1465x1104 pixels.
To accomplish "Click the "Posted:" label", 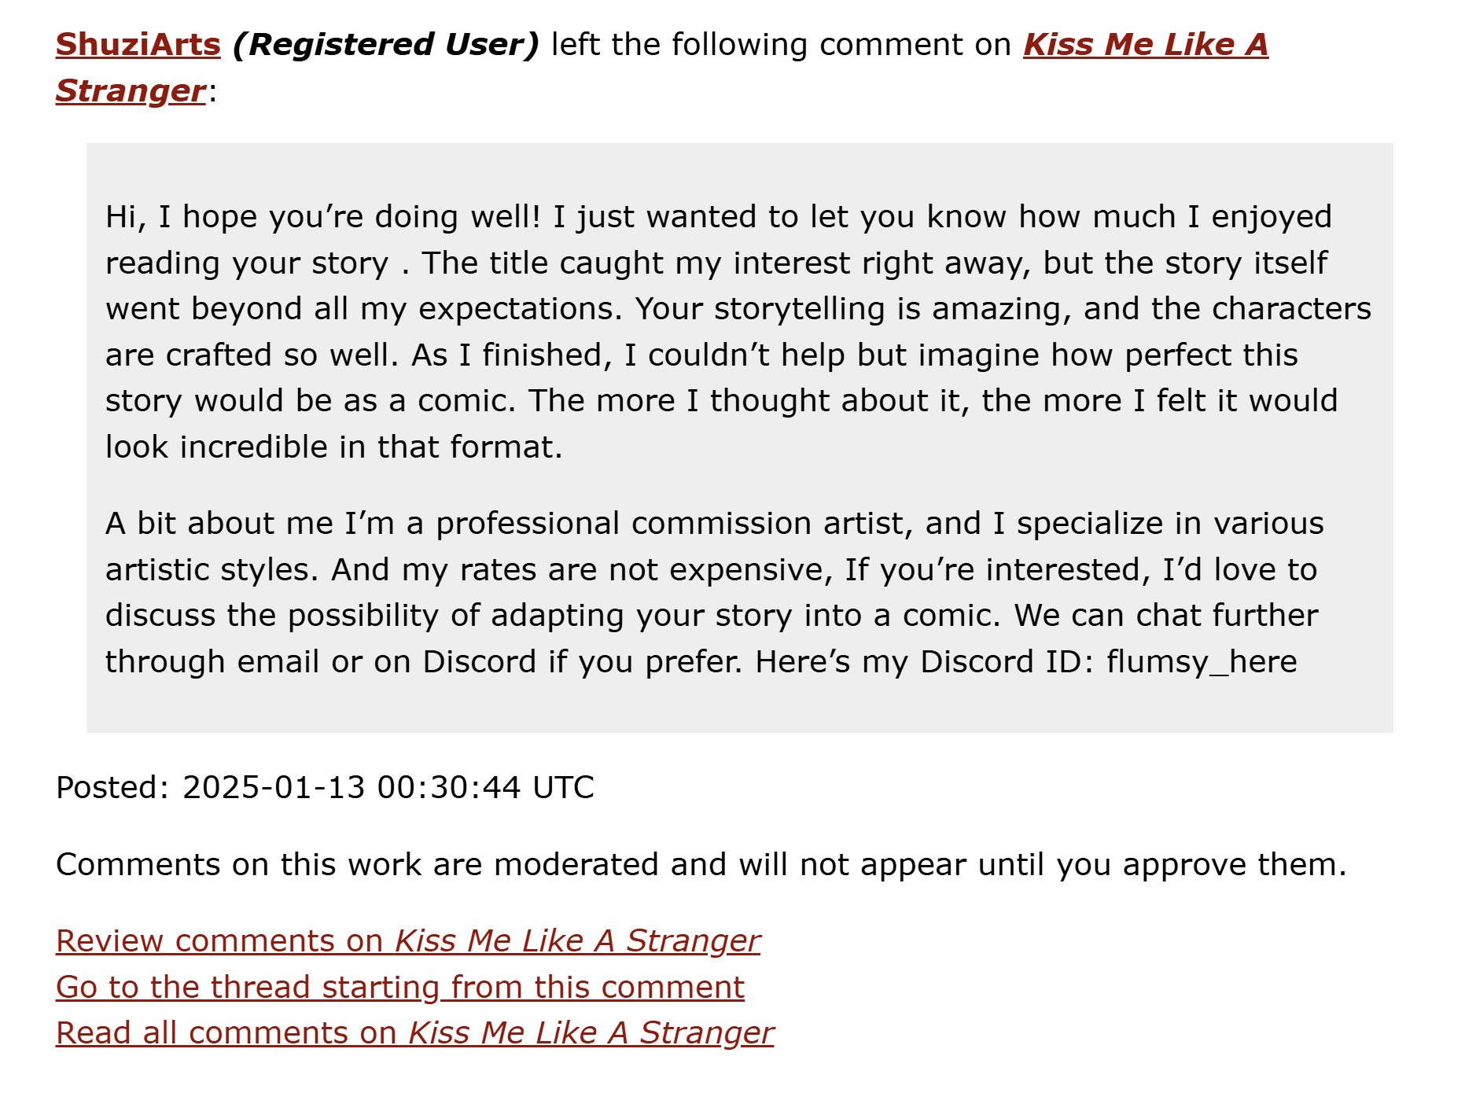I will 112,787.
